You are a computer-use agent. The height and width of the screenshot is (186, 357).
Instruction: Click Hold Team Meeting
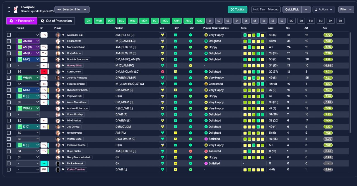pos(266,9)
